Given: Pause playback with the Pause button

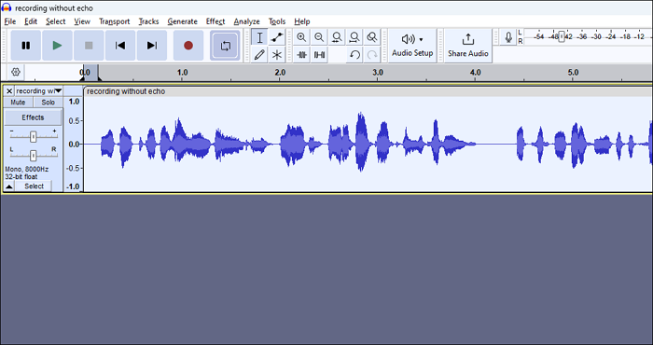Looking at the screenshot, I should pyautogui.click(x=26, y=46).
